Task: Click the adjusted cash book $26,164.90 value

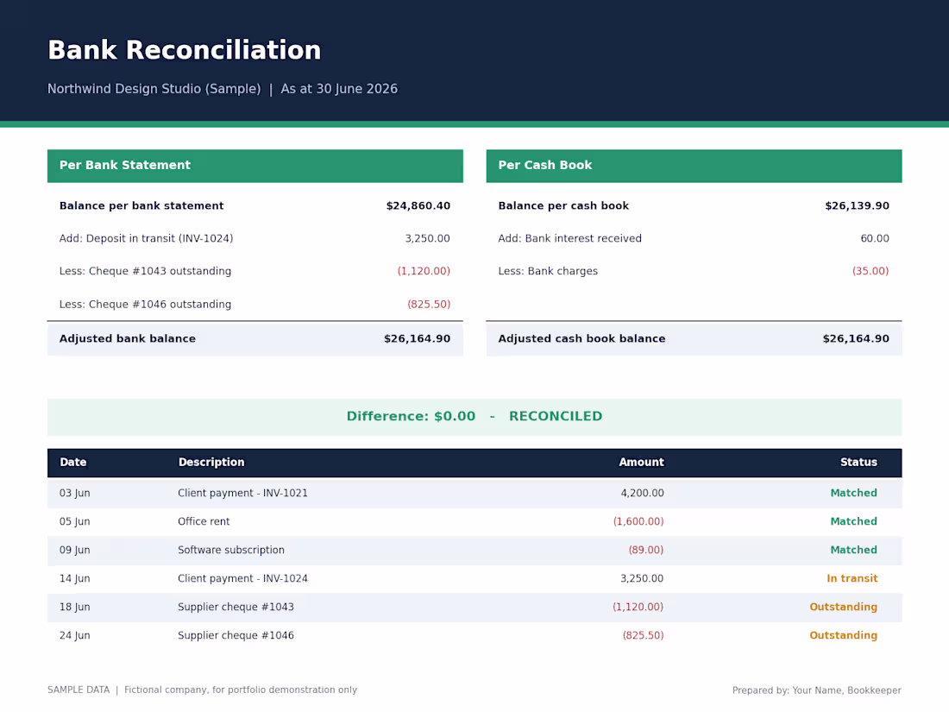Action: (856, 339)
